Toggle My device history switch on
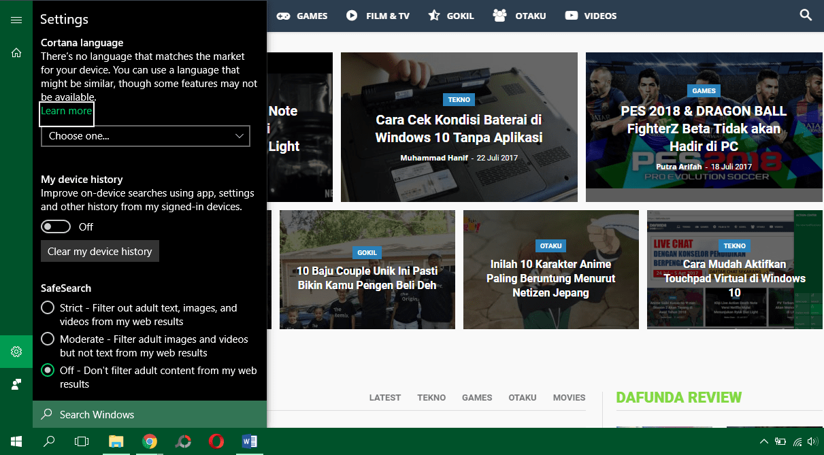The image size is (824, 455). (56, 226)
